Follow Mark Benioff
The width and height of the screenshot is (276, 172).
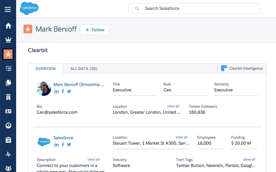coord(95,30)
